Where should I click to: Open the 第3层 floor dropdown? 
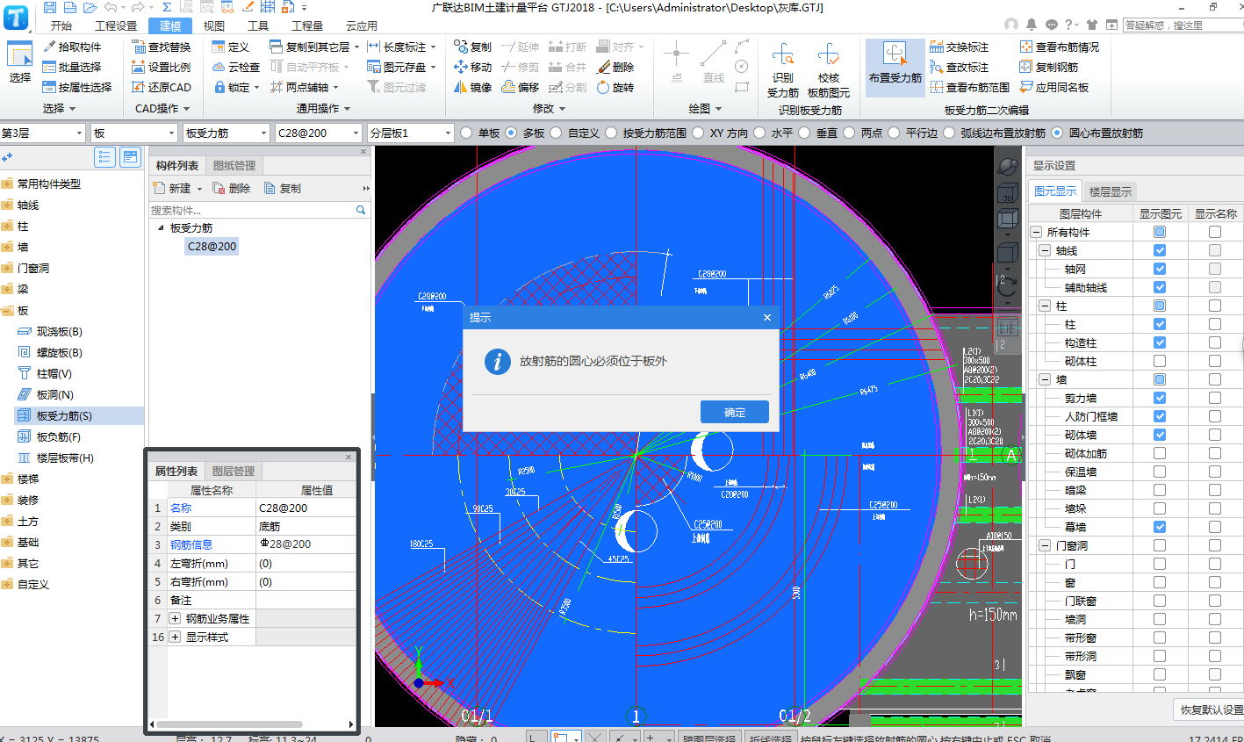[43, 133]
